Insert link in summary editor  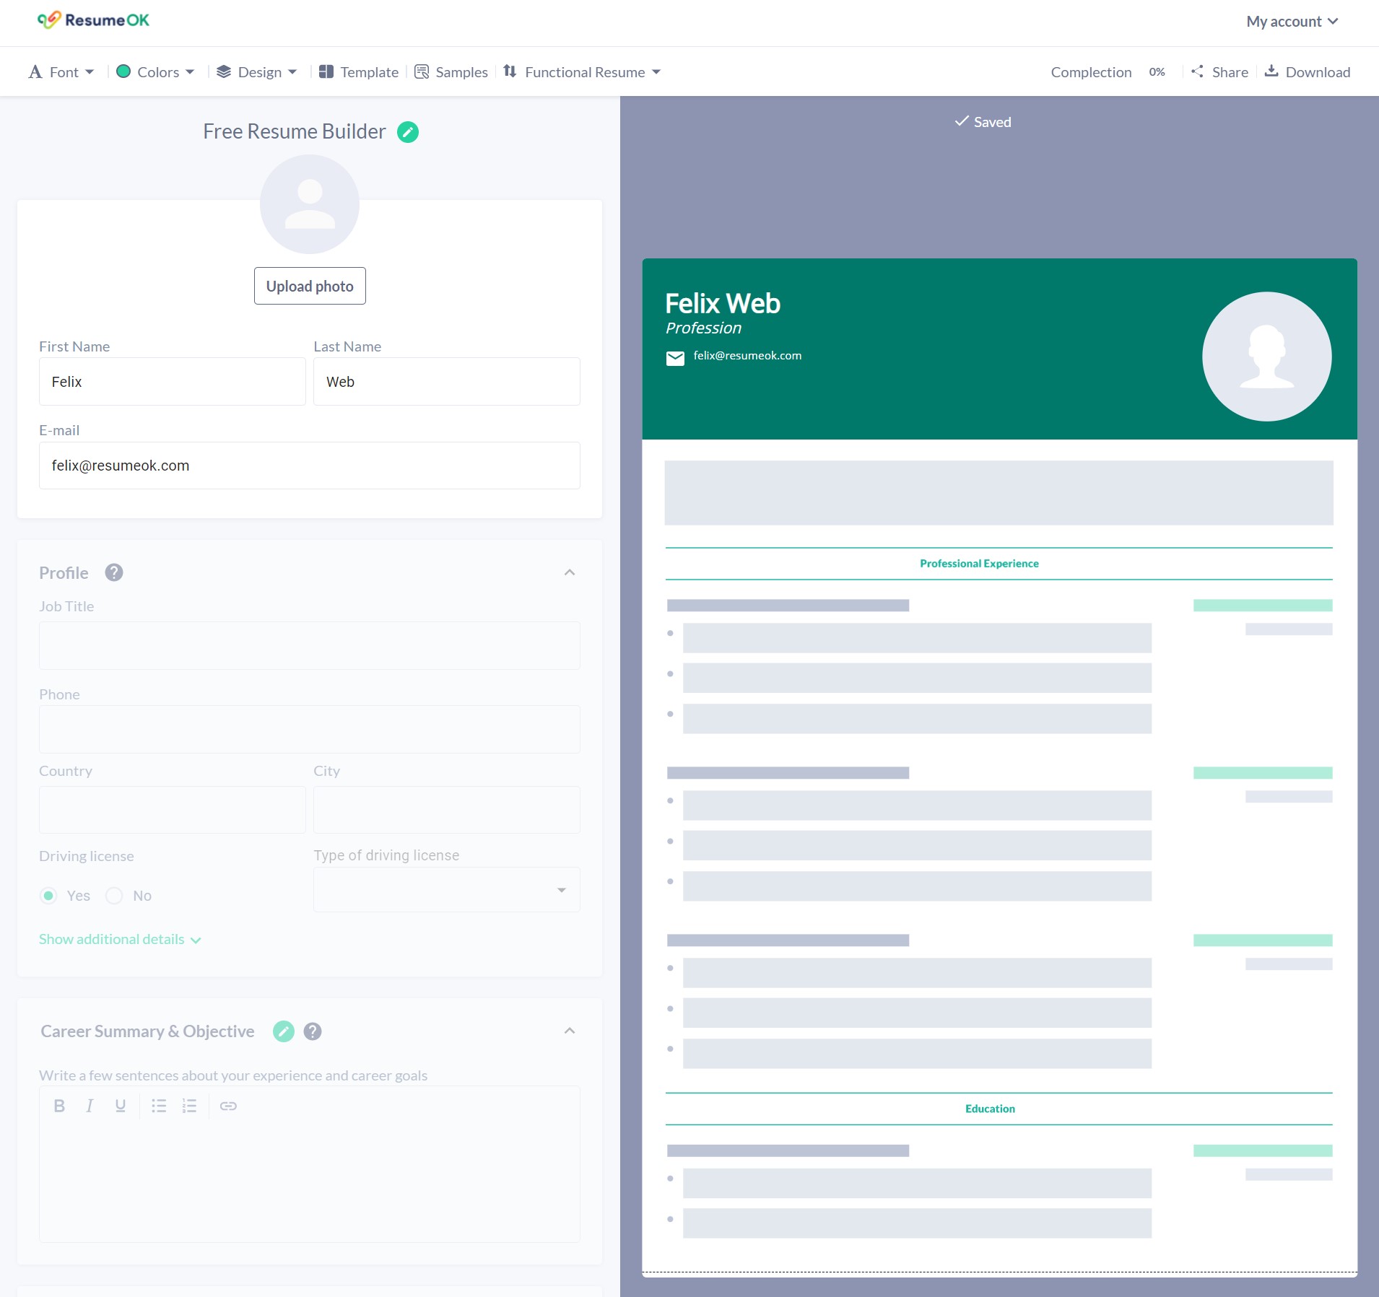coord(228,1106)
